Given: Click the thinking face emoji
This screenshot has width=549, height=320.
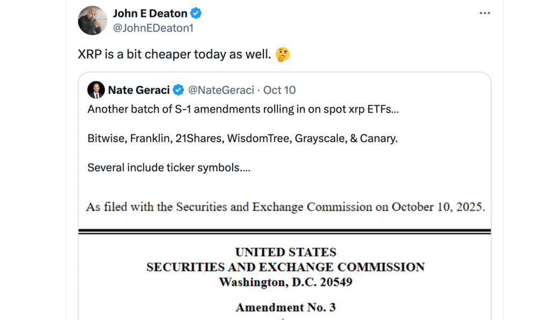Looking at the screenshot, I should (x=283, y=54).
